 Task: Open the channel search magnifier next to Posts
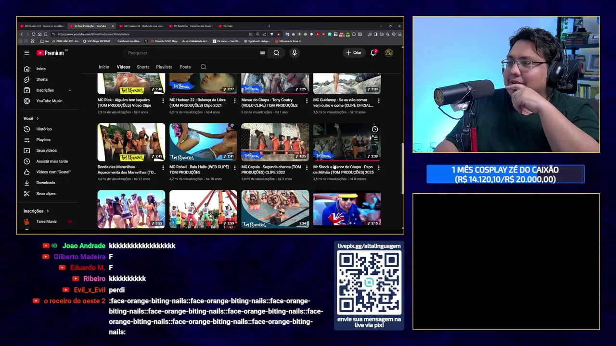204,67
